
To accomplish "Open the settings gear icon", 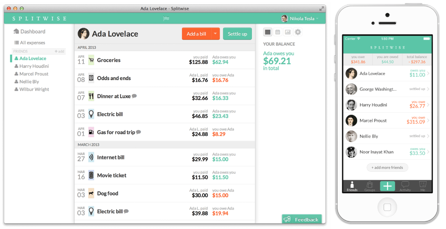I will click(x=298, y=32).
